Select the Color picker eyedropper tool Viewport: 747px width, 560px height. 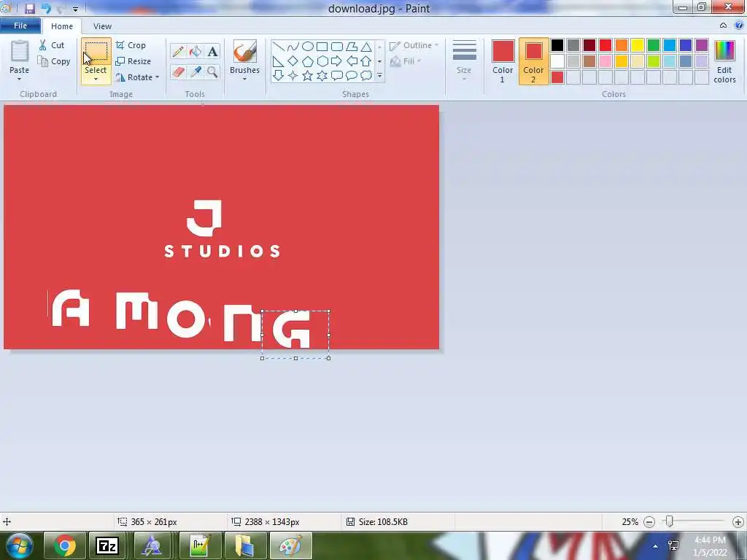click(196, 72)
